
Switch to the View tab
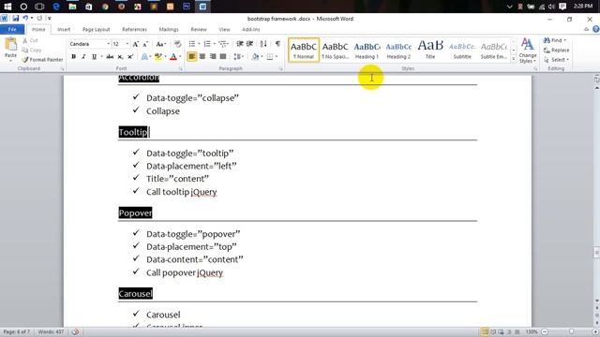click(x=224, y=29)
